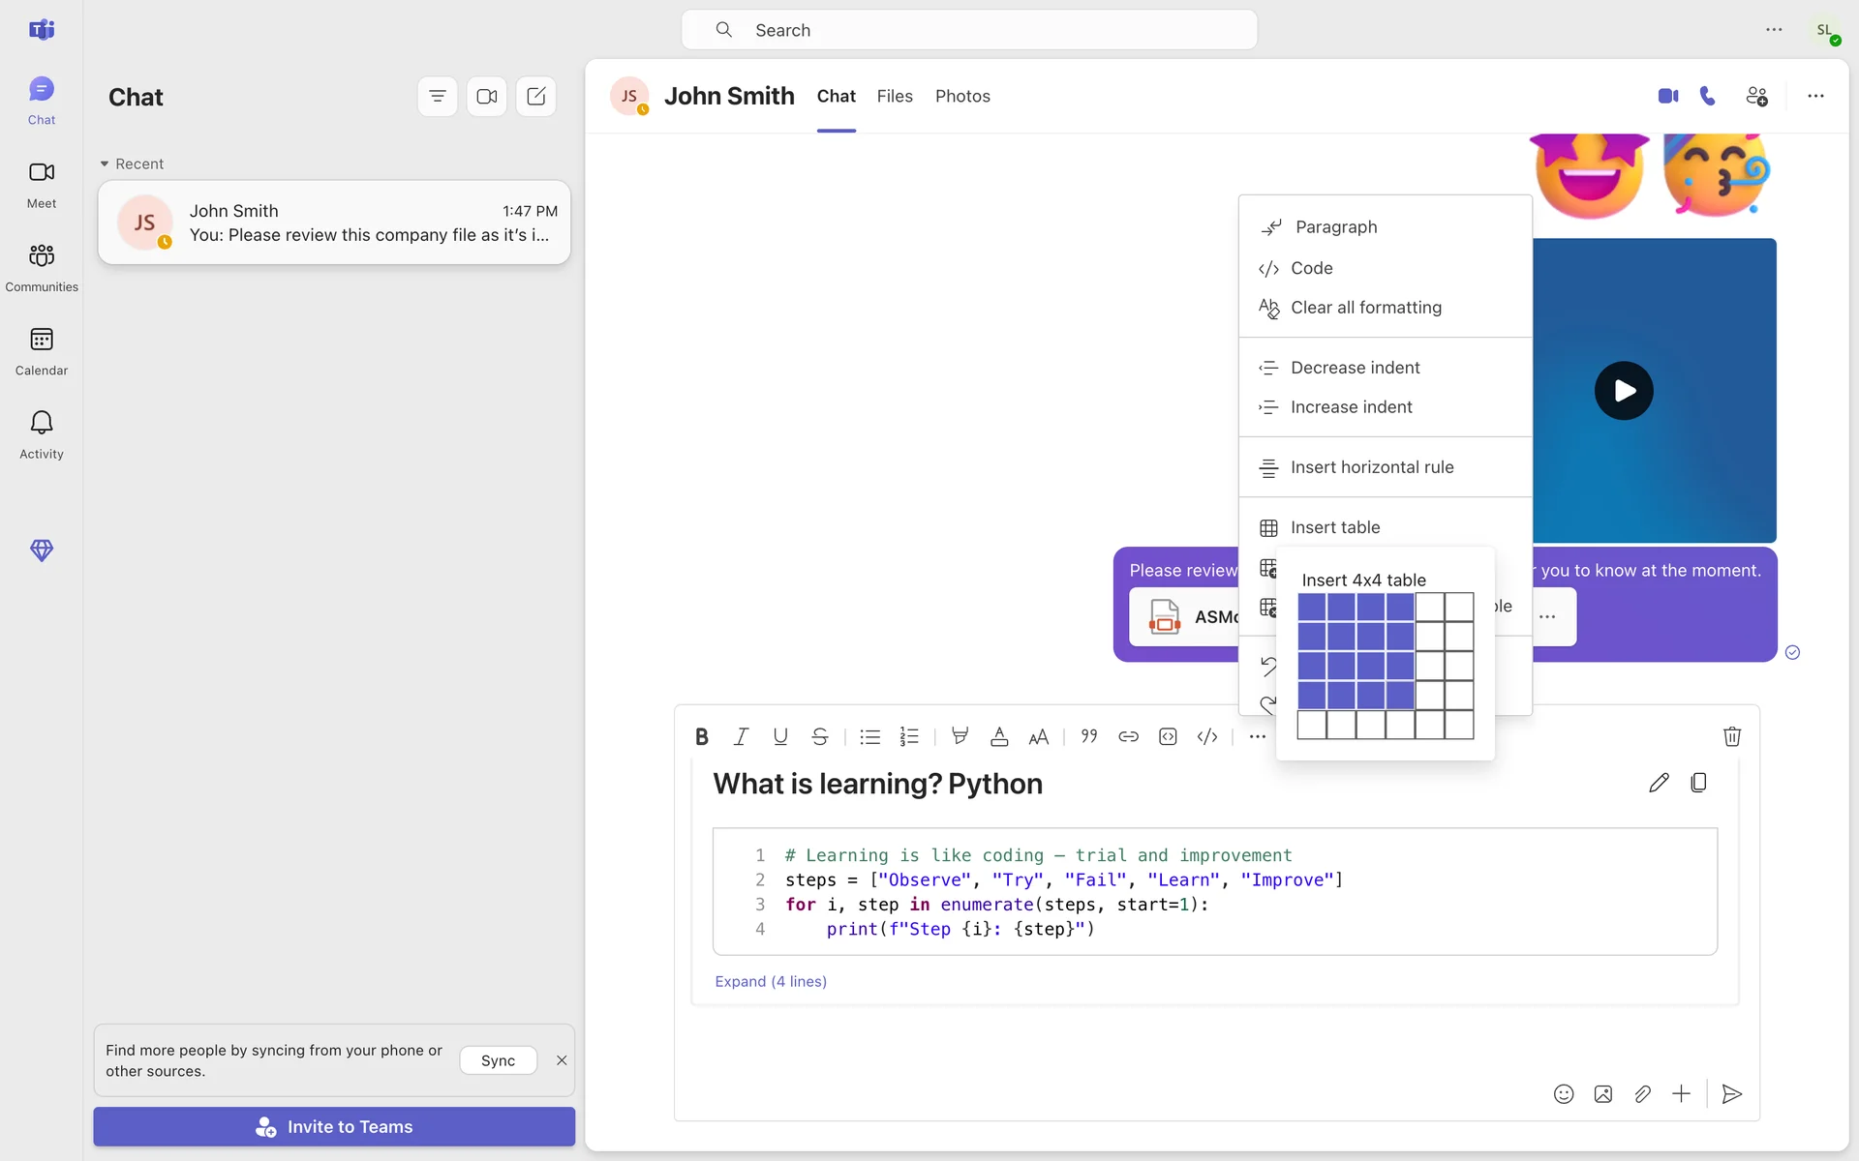Play the video in the chat
The height and width of the screenshot is (1161, 1859).
[x=1624, y=390]
